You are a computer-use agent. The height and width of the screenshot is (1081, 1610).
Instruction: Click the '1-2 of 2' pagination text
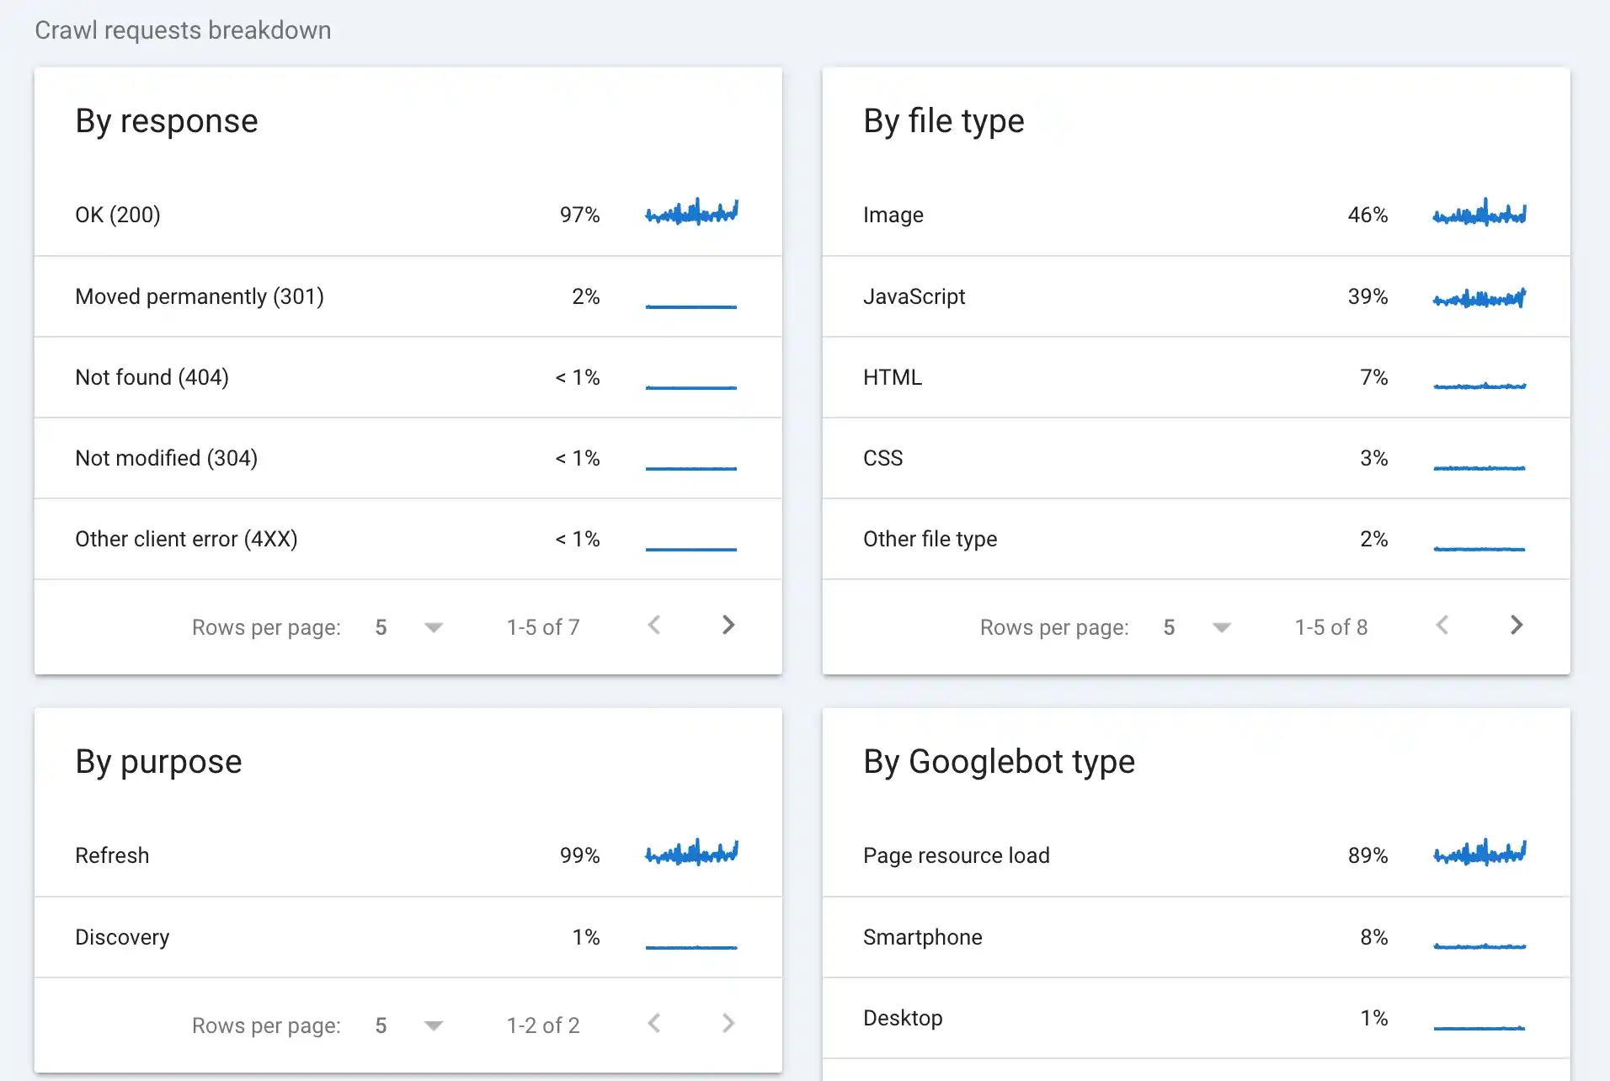click(x=543, y=1025)
